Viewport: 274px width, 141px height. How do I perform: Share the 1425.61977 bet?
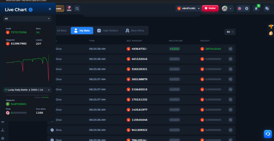click(x=230, y=109)
